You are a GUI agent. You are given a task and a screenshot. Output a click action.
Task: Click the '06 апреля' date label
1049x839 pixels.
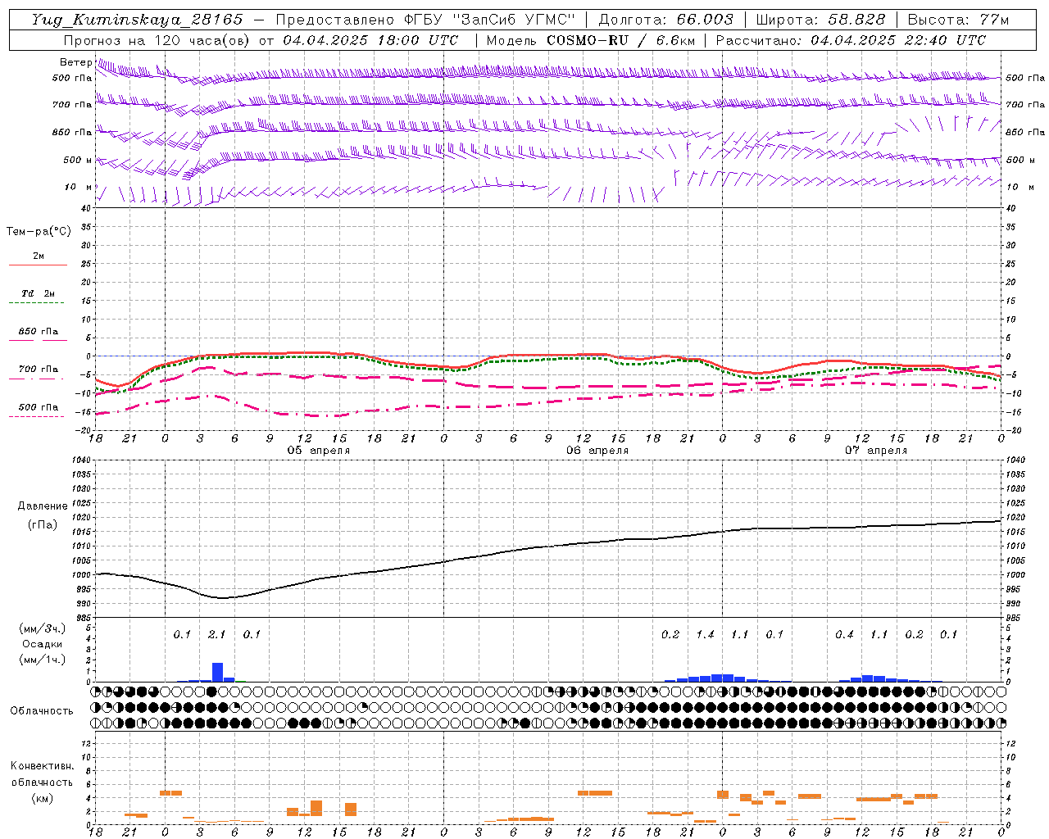tap(597, 451)
